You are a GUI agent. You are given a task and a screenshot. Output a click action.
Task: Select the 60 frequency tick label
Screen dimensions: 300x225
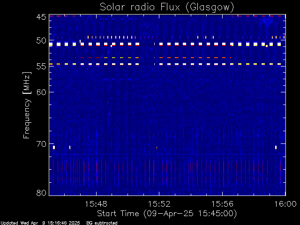41,92
